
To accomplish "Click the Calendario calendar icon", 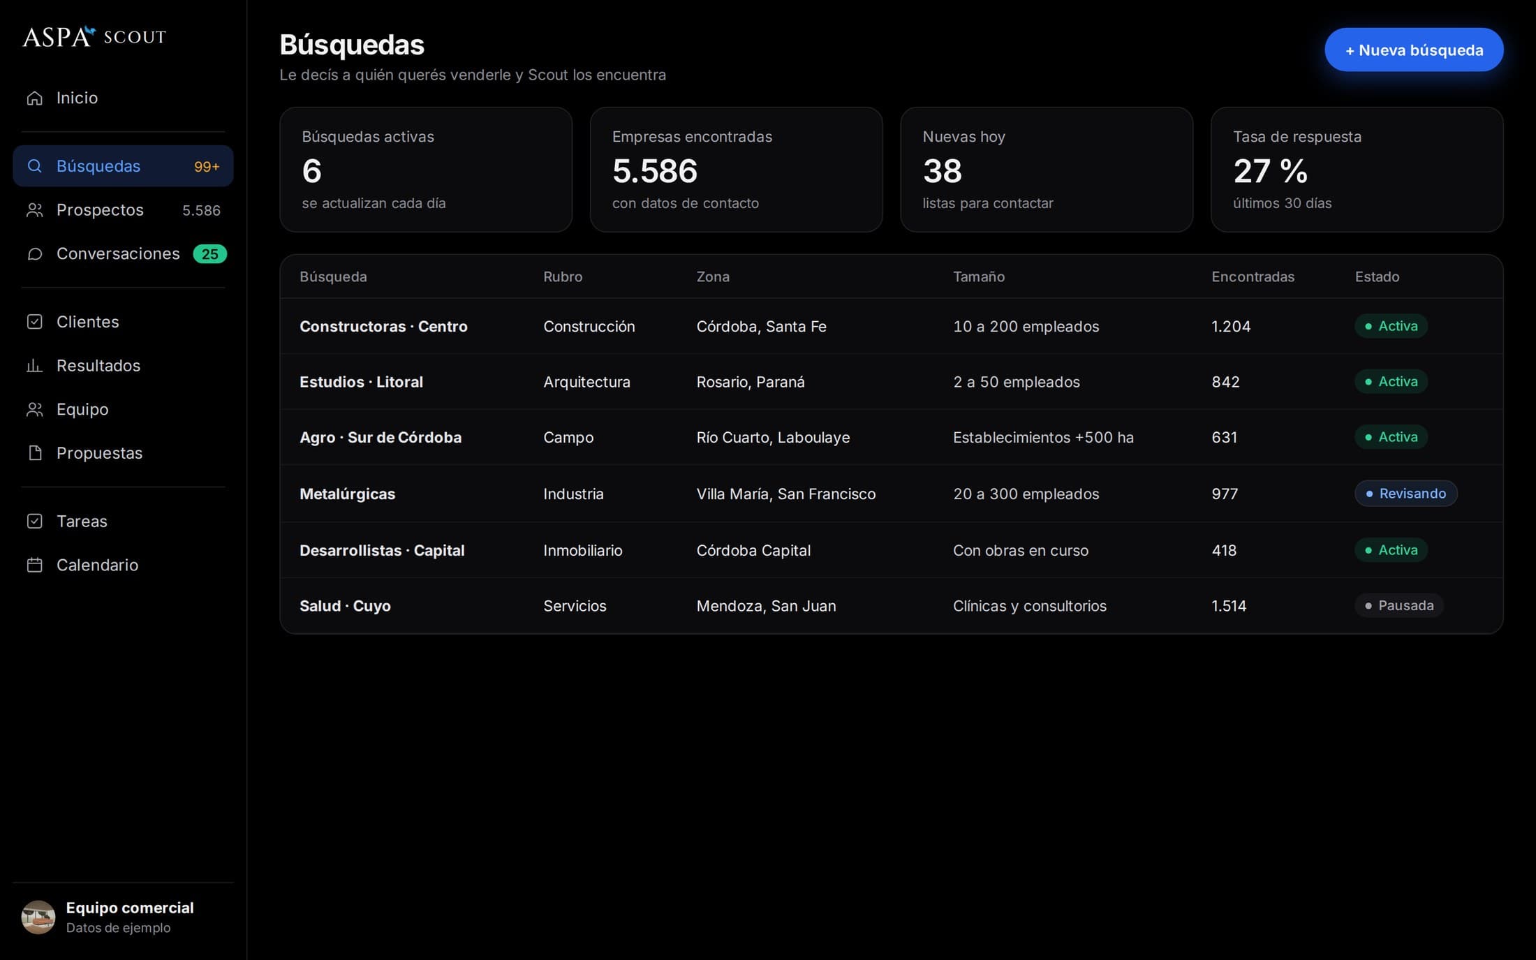I will coord(35,565).
